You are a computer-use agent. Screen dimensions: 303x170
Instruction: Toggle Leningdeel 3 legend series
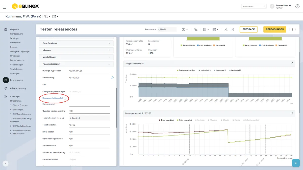coord(205,70)
